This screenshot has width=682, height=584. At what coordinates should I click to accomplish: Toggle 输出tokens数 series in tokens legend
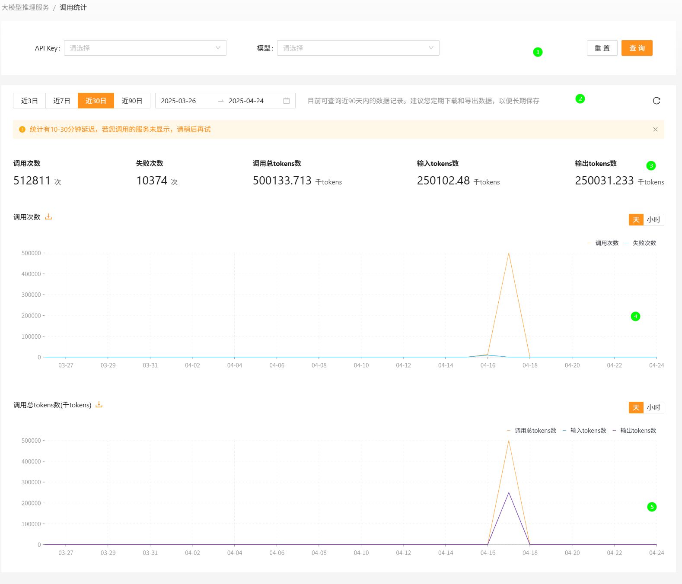point(634,431)
